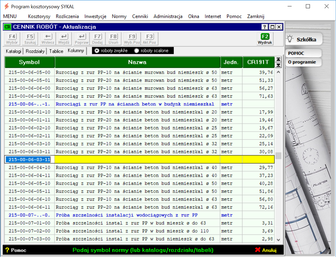This screenshot has width=336, height=257.
Task: Select row 215-00-06-04-10
Action: 140,167
